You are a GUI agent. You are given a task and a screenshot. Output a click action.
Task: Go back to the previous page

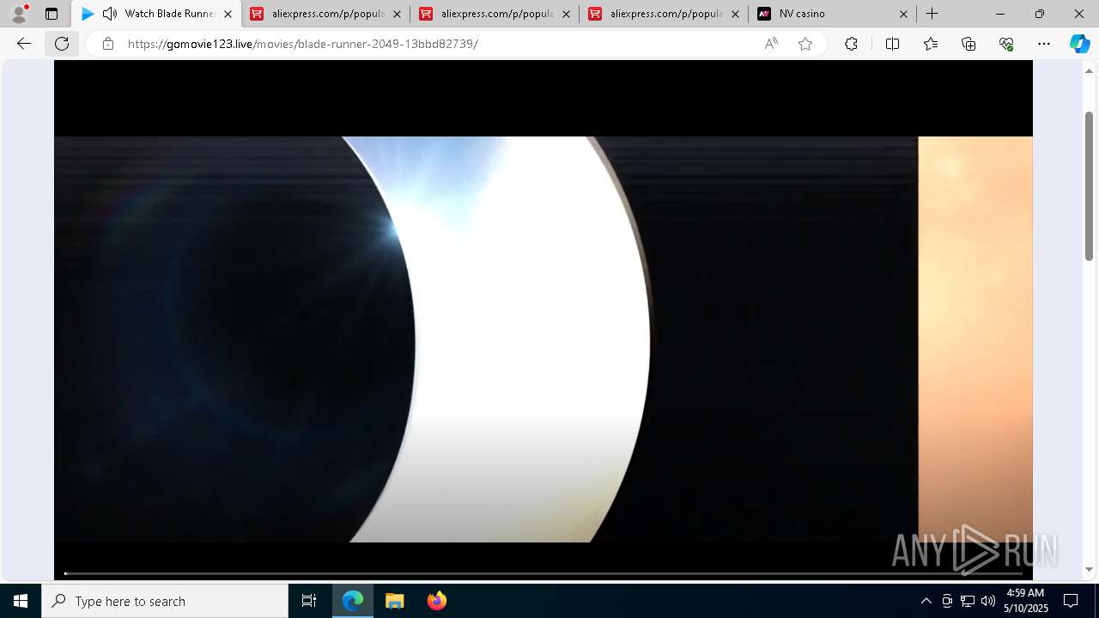tap(24, 44)
